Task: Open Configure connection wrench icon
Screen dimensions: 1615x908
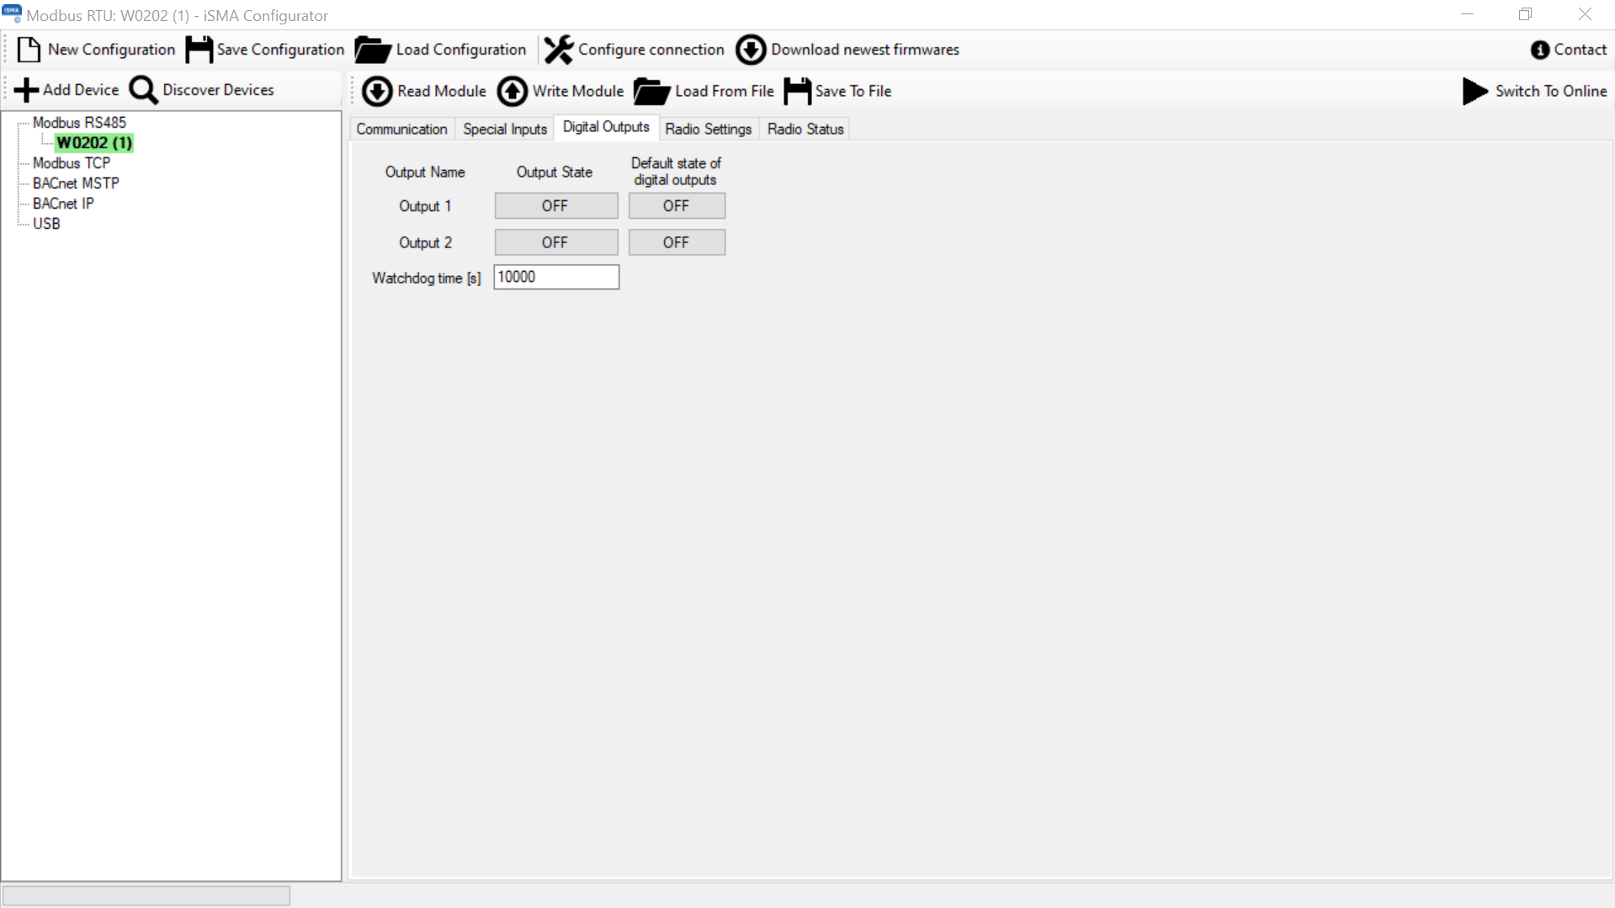Action: click(558, 50)
